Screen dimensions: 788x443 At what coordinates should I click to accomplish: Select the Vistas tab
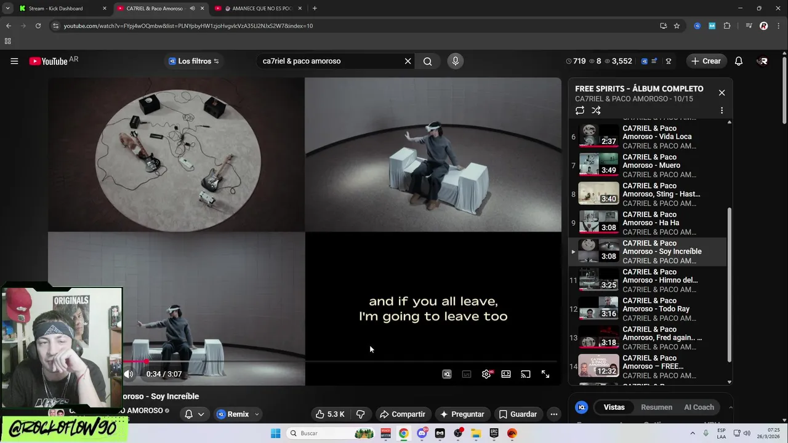[614, 407]
